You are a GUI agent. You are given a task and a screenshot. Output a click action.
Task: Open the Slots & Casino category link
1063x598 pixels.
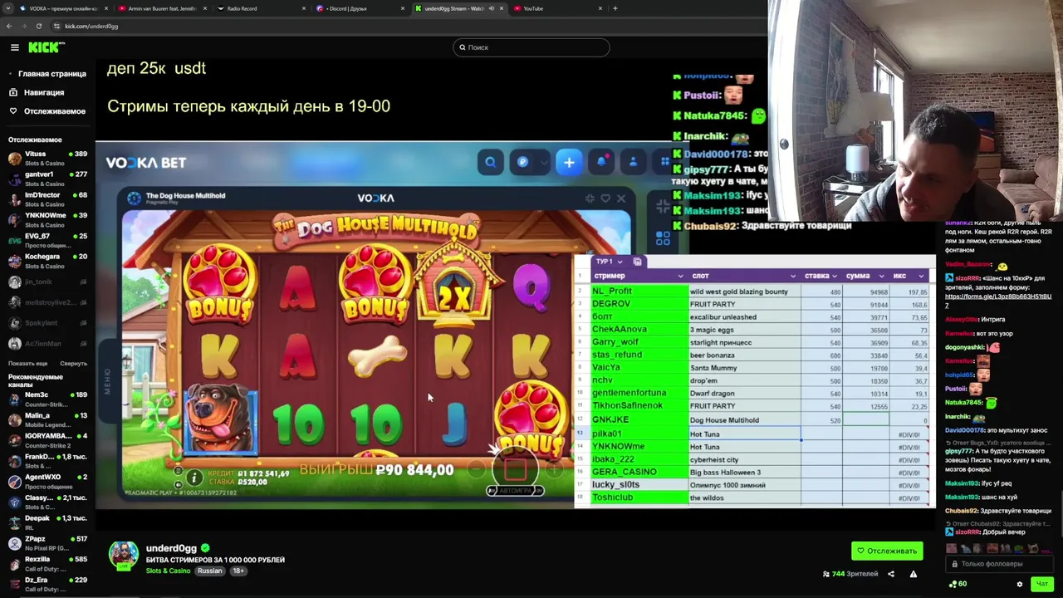168,571
